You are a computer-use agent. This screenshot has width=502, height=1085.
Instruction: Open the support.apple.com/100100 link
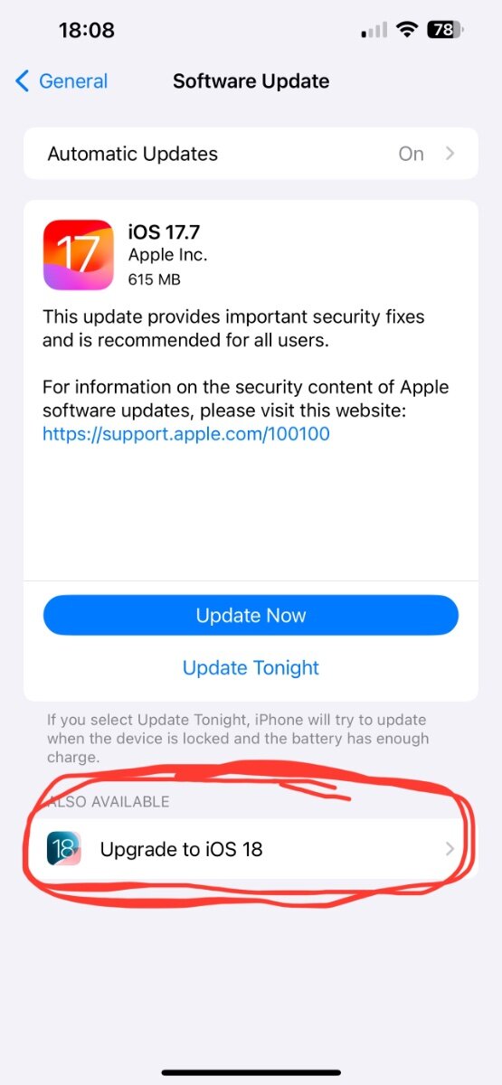pyautogui.click(x=186, y=434)
